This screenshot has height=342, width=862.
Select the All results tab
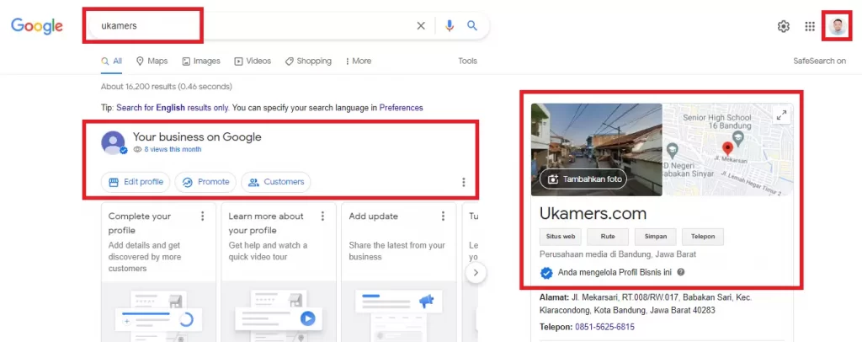112,61
